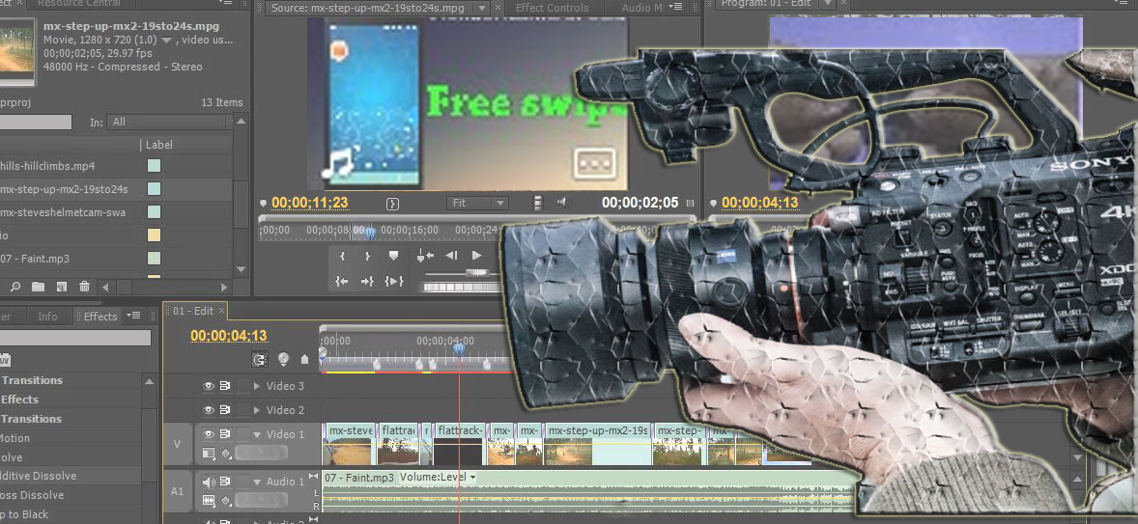
Task: Click the Project panel search field
Action: coord(36,122)
